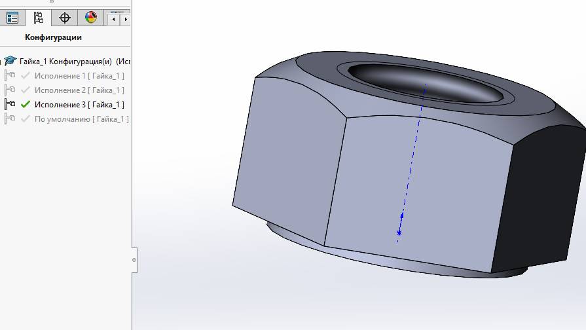Select the left side face of the nut
The image size is (586, 330).
tap(288, 160)
